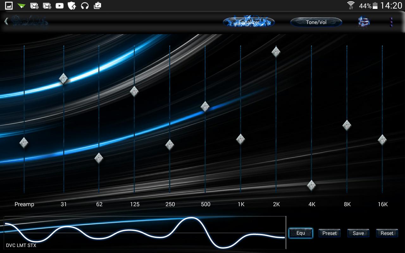Tap the back arrow in top-left corner
Viewport: 405px width, 253px height.
(x=6, y=22)
